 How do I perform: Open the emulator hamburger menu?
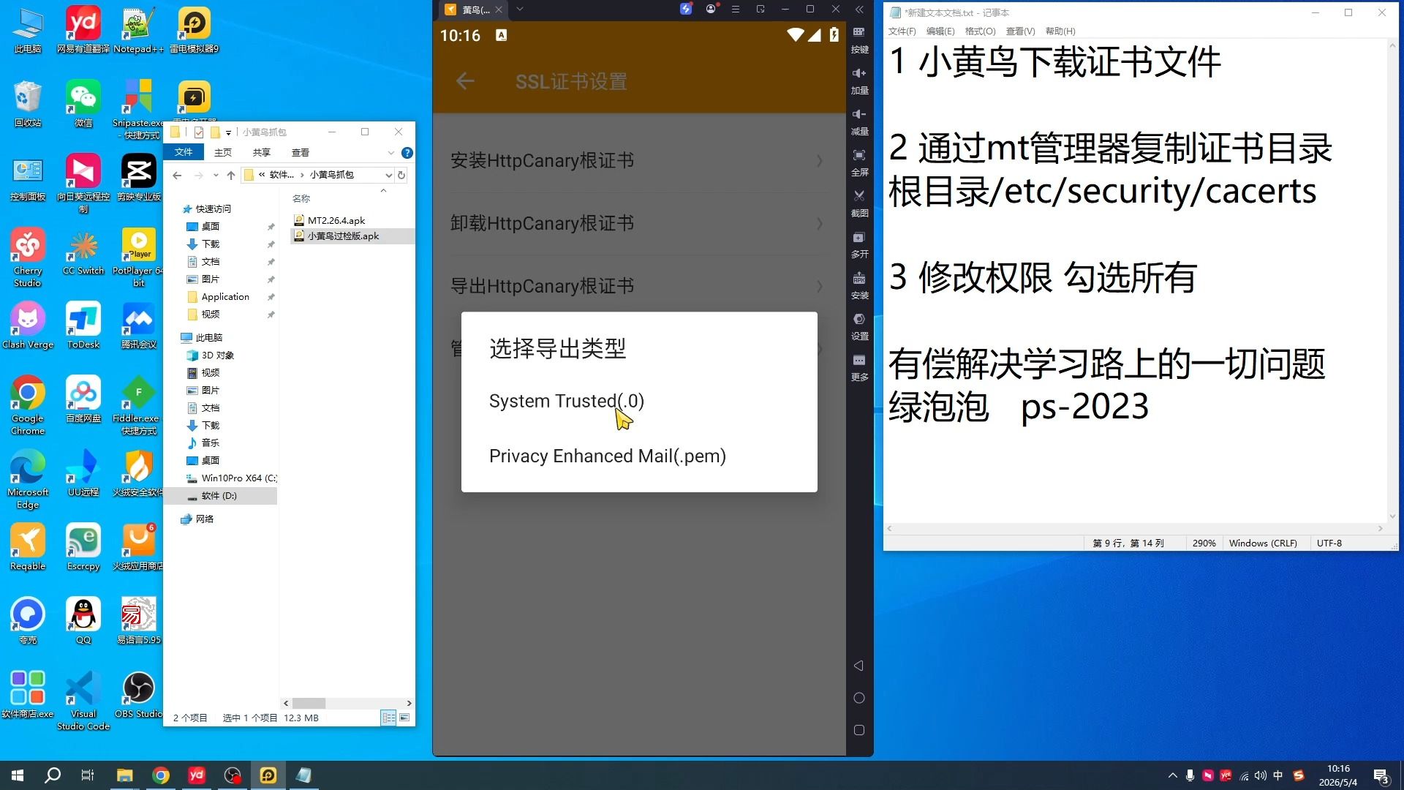pyautogui.click(x=736, y=10)
